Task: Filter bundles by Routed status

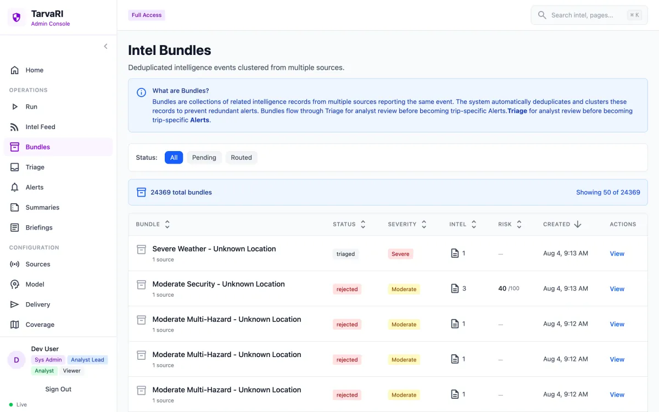Action: 241,158
